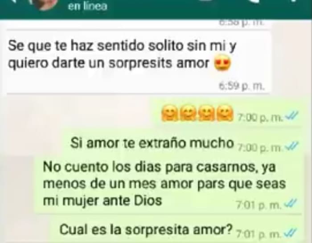Select the third hugging emoji in sent message
The height and width of the screenshot is (243, 312).
tap(207, 113)
